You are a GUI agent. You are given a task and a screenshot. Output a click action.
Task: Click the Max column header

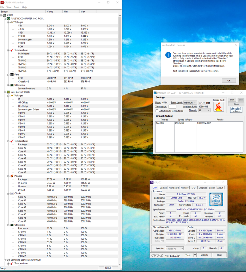(x=88, y=12)
